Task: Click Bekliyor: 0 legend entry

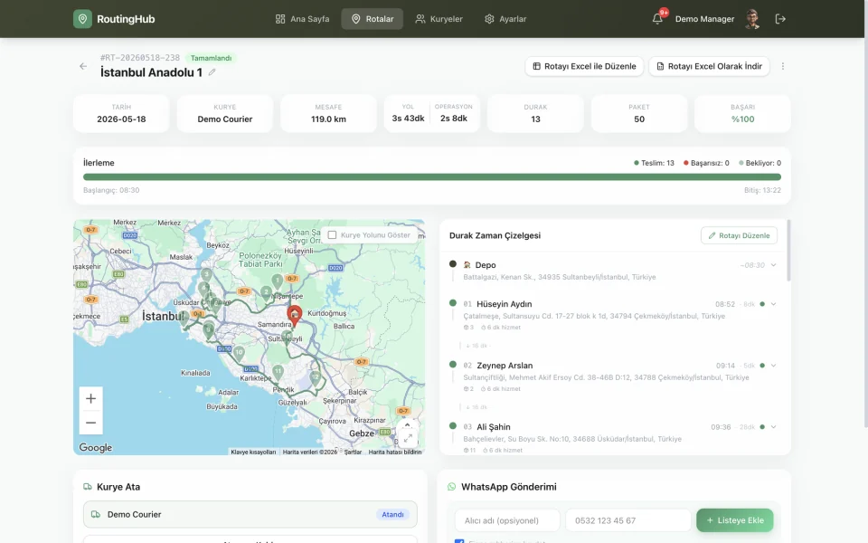Action: tap(759, 163)
